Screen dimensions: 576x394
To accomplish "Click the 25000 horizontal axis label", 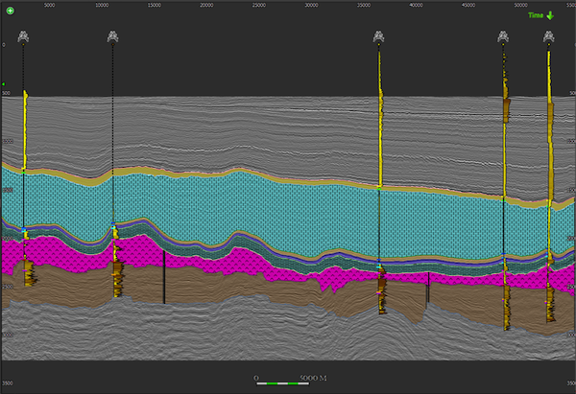I will coord(259,5).
